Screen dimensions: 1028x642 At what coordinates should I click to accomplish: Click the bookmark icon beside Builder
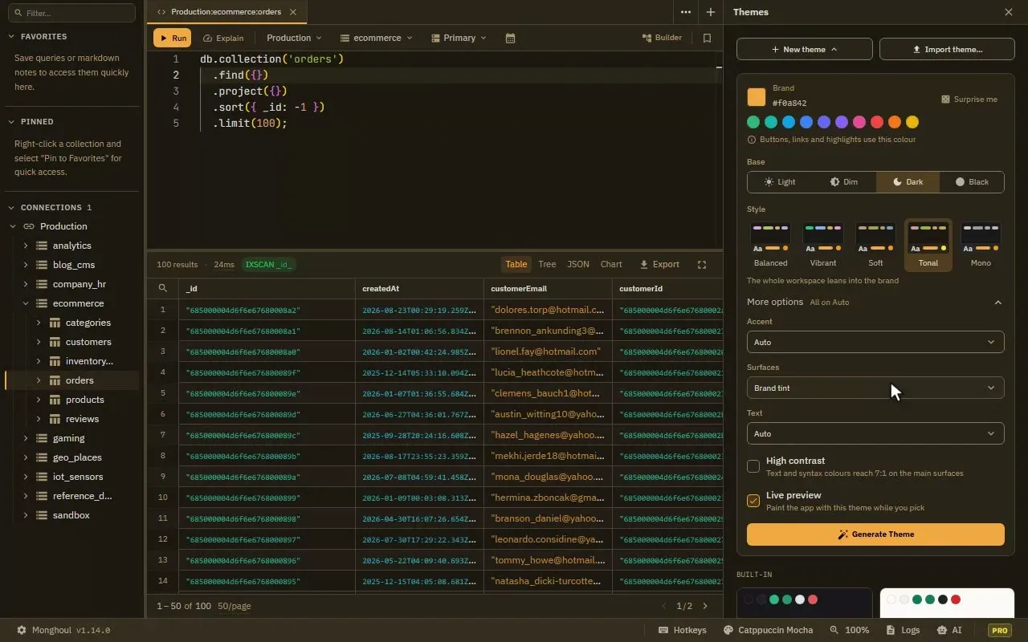[x=707, y=38]
